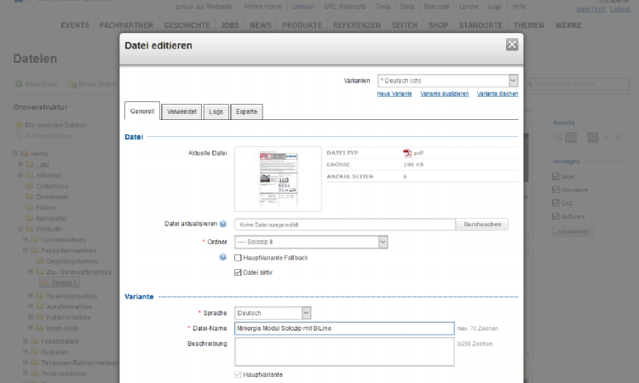Click the Durchsuchen browse button
The height and width of the screenshot is (383, 639).
click(x=482, y=225)
